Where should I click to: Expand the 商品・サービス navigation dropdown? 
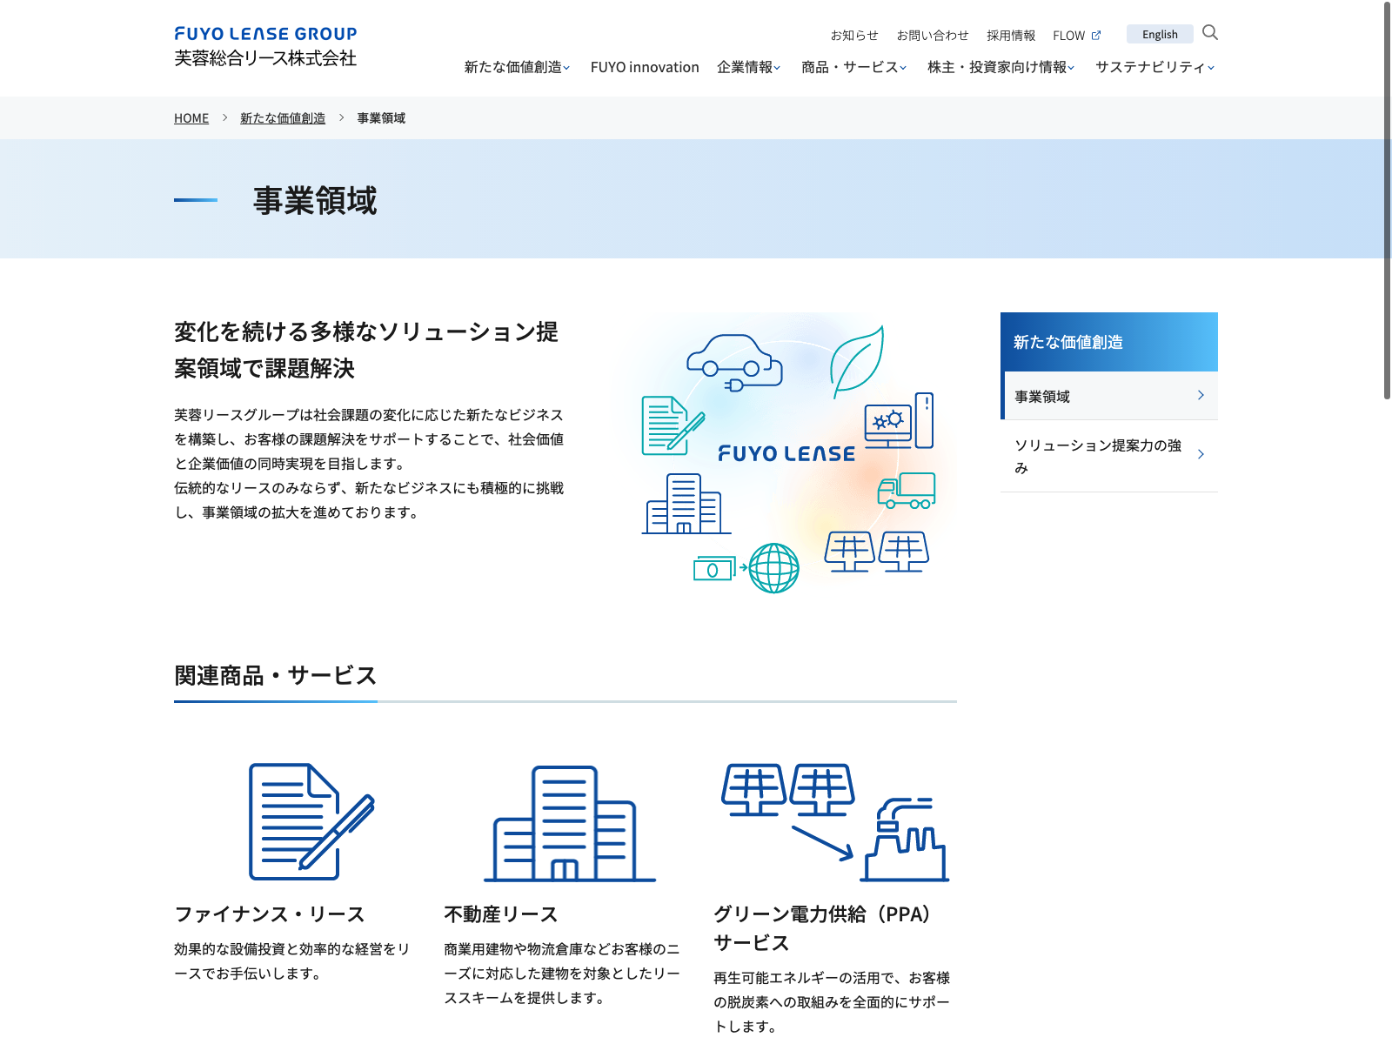pyautogui.click(x=853, y=67)
